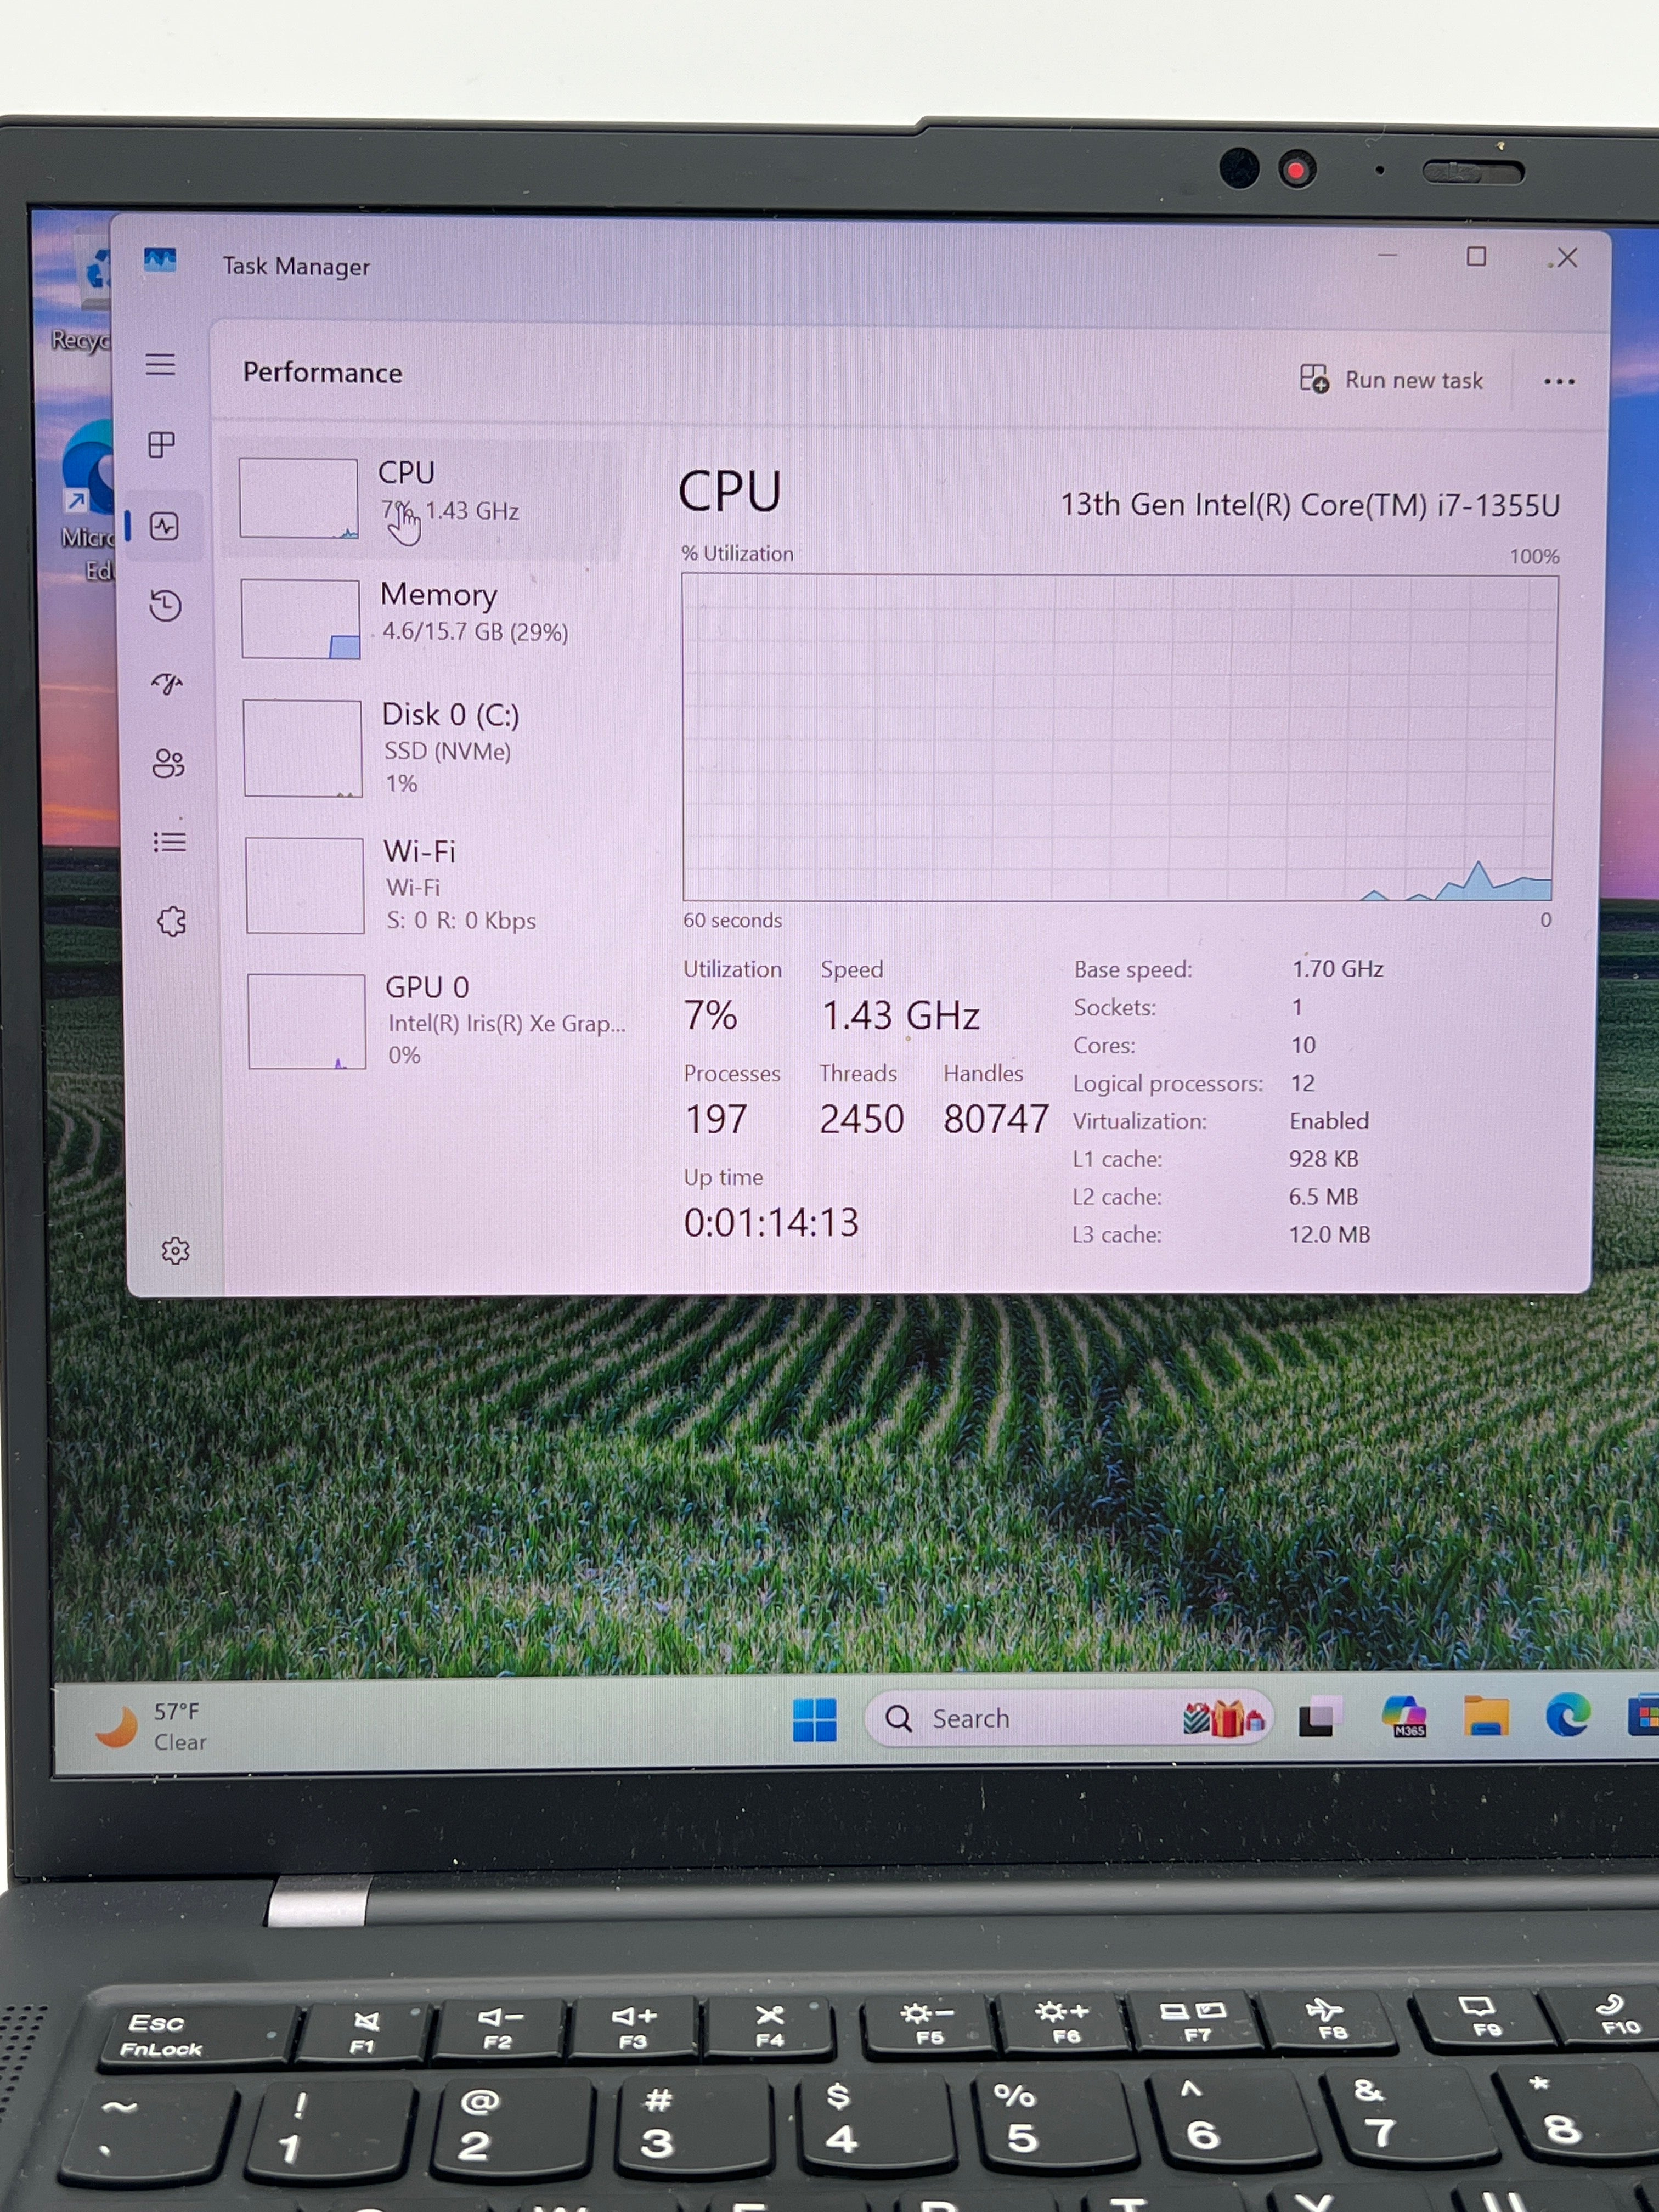Click the threads count 2450
This screenshot has width=1659, height=2212.
coord(861,1119)
